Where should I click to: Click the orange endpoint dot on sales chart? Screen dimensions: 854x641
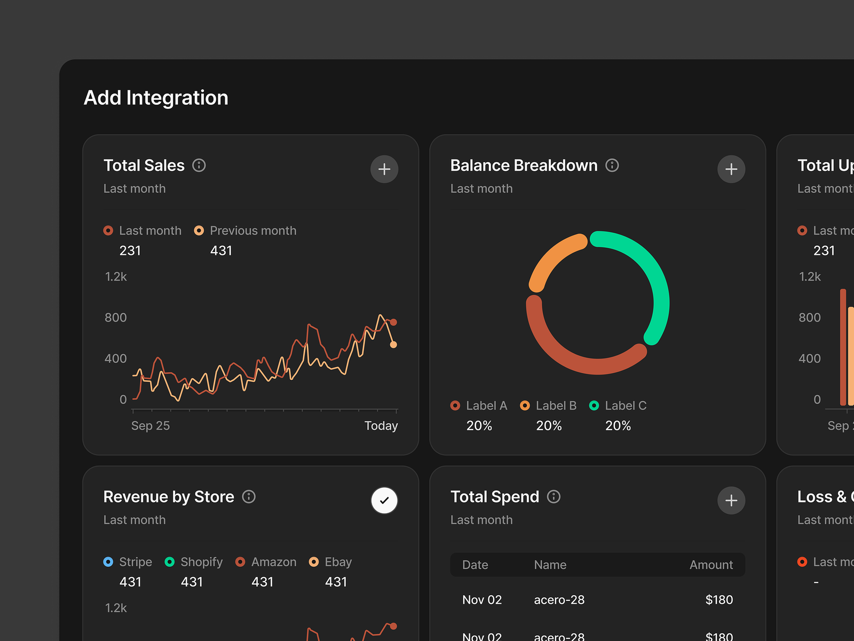coord(393,345)
